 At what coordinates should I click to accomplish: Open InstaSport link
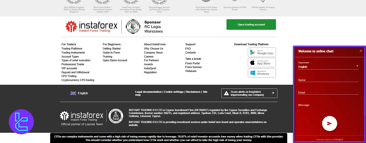coord(150,68)
